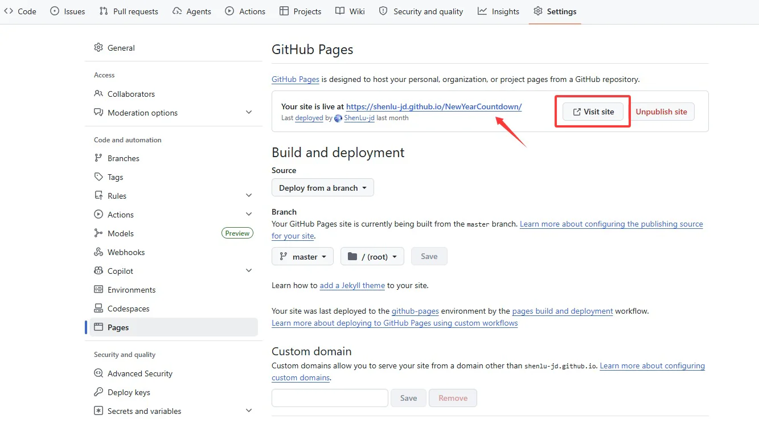Go to the Pull requests tab
Image resolution: width=759 pixels, height=423 pixels.
(x=130, y=11)
